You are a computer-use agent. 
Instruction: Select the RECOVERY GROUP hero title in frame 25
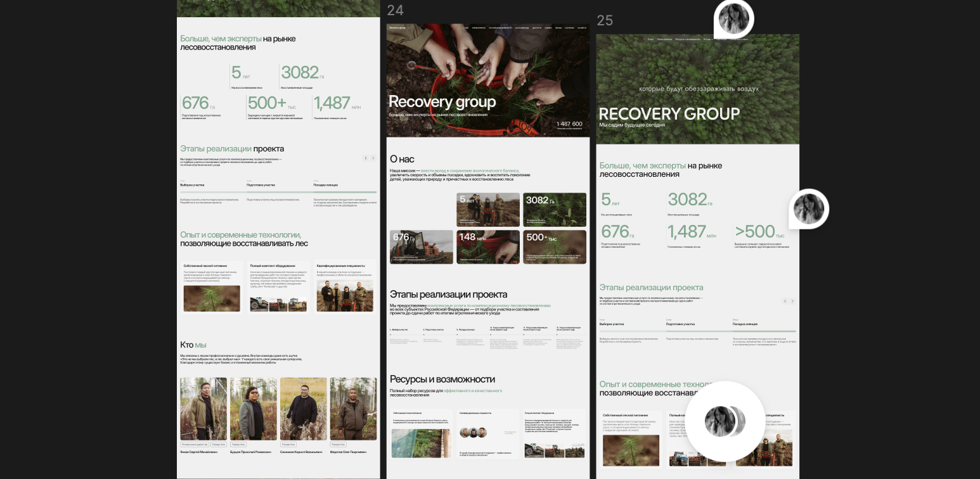(x=669, y=114)
